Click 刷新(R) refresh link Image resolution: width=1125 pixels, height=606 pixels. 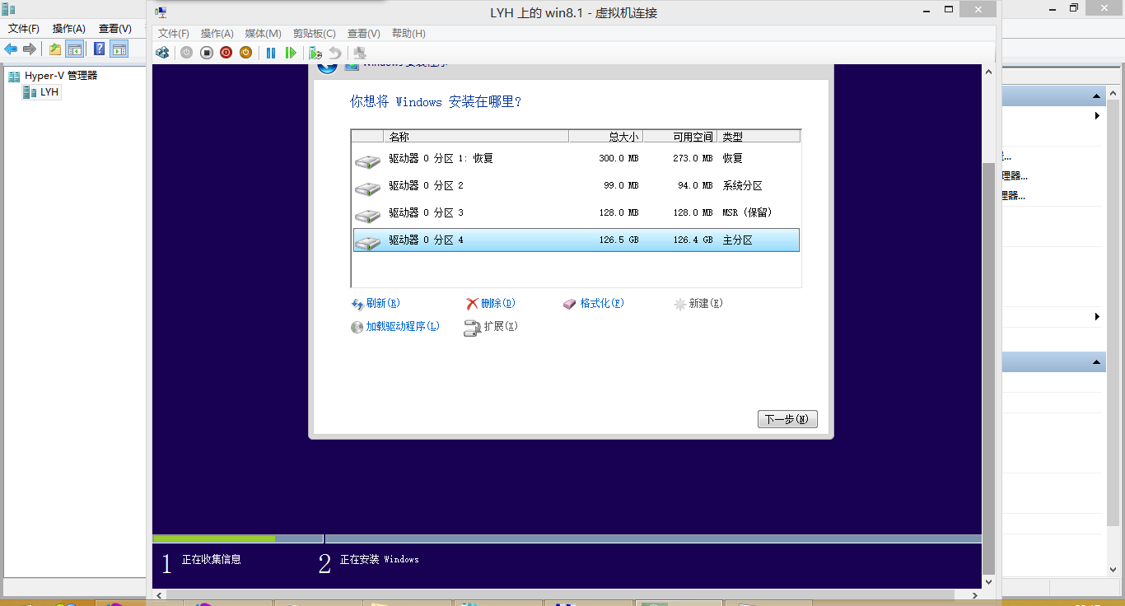coord(376,304)
